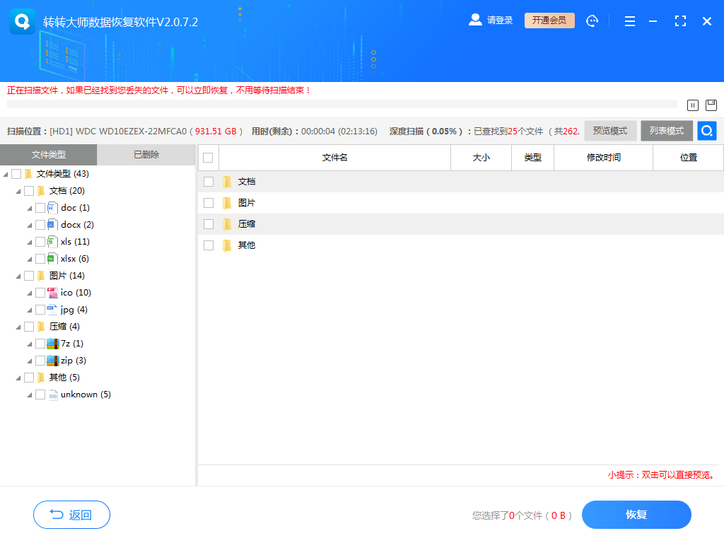Click the user login avatar icon
Screen dimensions: 724x543
point(474,20)
